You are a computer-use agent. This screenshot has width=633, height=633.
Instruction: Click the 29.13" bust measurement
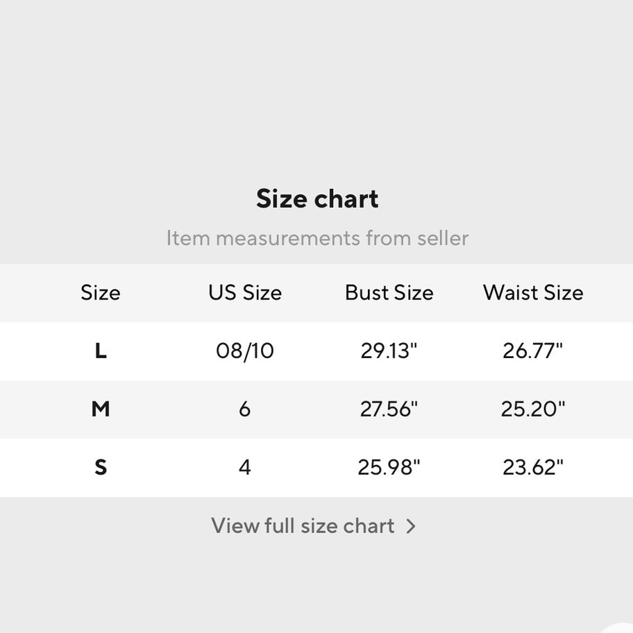(389, 351)
